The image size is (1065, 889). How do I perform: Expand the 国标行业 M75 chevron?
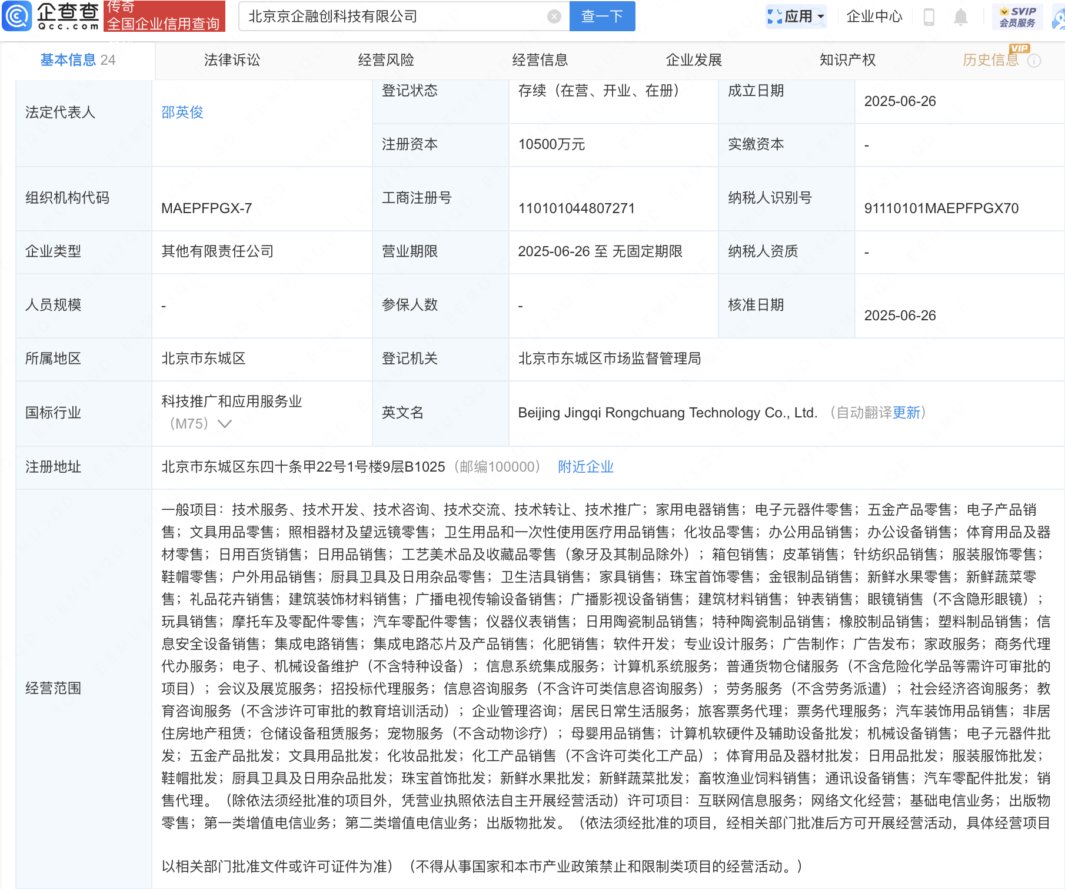tap(225, 424)
